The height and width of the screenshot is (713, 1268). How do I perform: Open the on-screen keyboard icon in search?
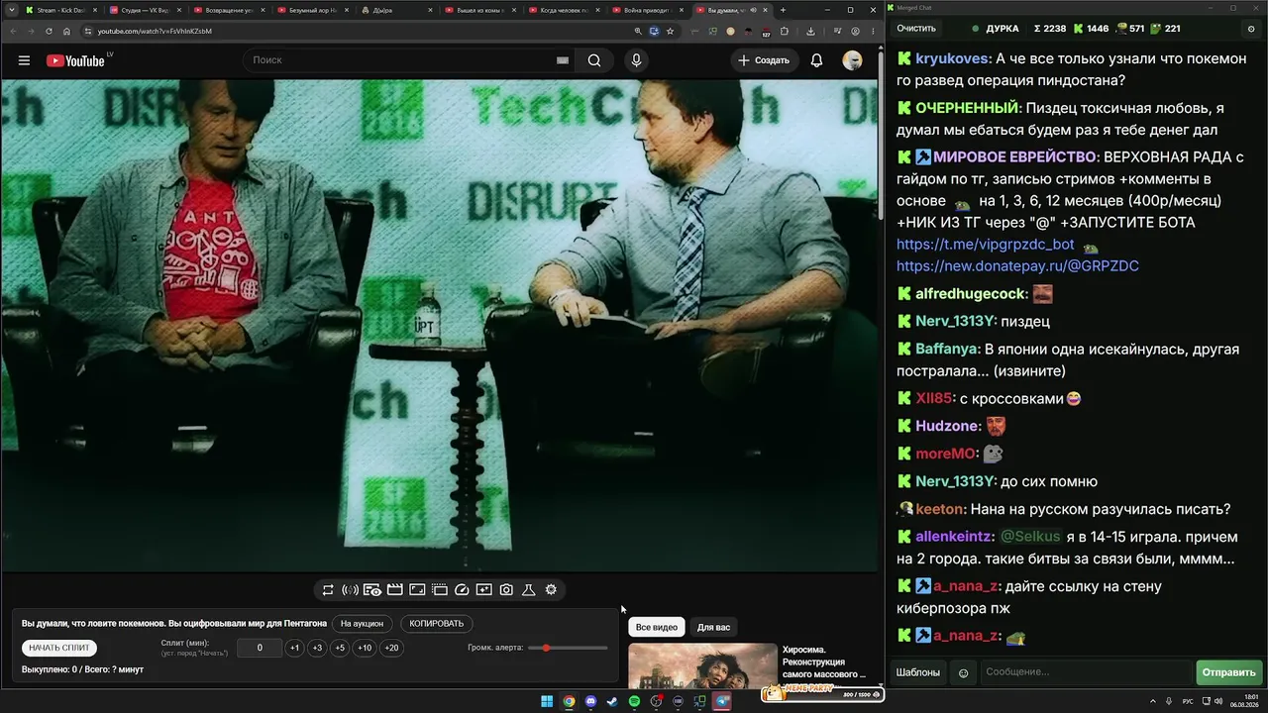(x=563, y=60)
